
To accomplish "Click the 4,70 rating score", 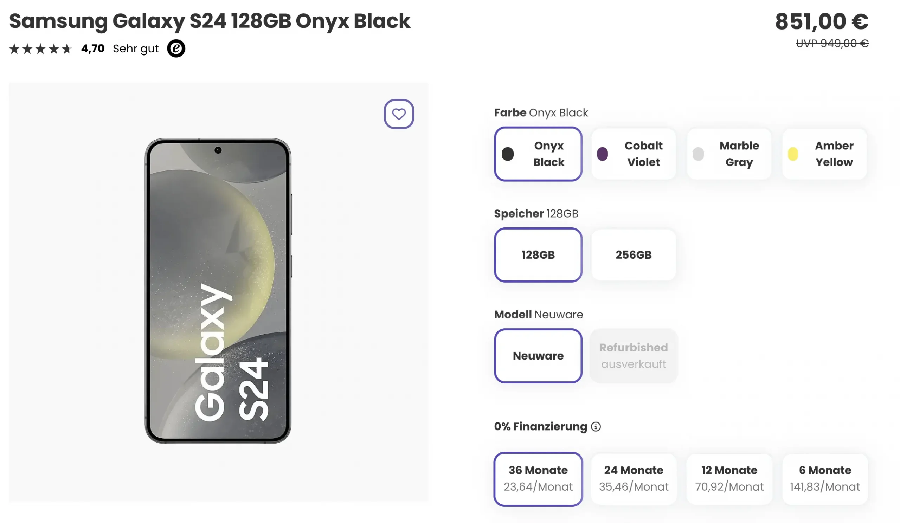I will [x=92, y=48].
